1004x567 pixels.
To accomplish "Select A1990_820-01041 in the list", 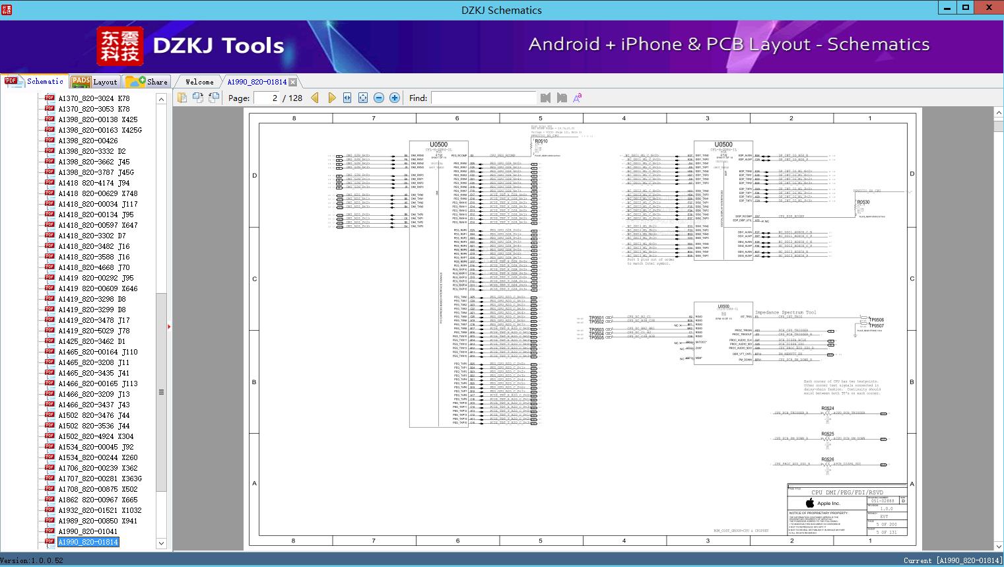I will coord(88,531).
